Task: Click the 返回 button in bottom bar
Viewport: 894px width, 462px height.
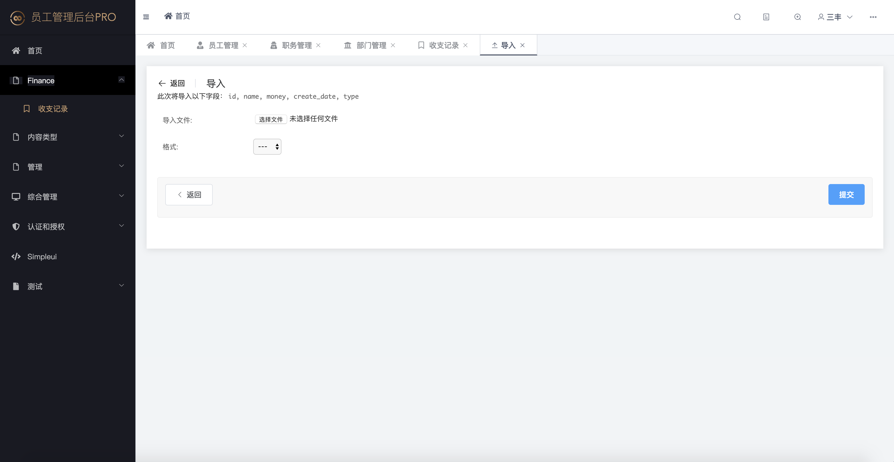Action: (189, 194)
